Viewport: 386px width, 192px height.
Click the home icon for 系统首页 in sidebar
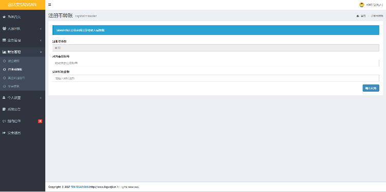click(4, 17)
